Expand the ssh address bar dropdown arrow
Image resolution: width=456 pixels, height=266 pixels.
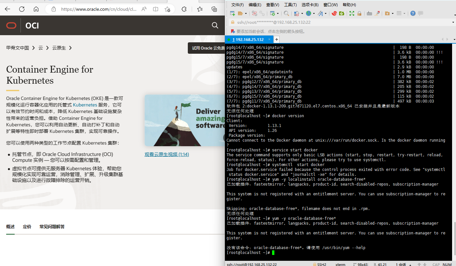point(453,22)
